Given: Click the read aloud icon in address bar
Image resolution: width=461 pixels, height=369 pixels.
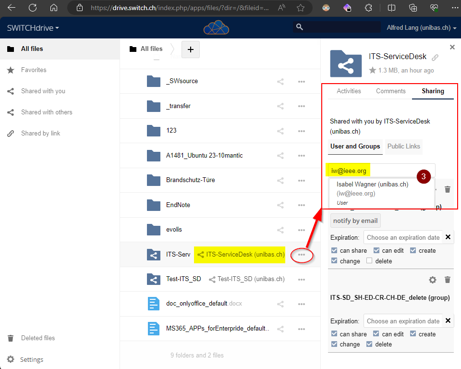Looking at the screenshot, I should 281,8.
